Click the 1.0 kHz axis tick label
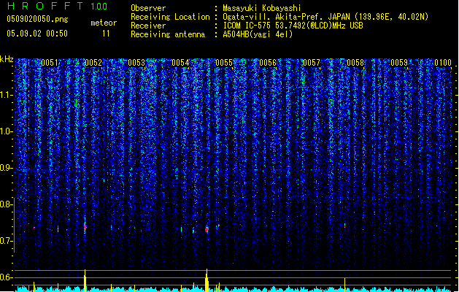Screen dimensions: 459x292 pyautogui.click(x=7, y=131)
